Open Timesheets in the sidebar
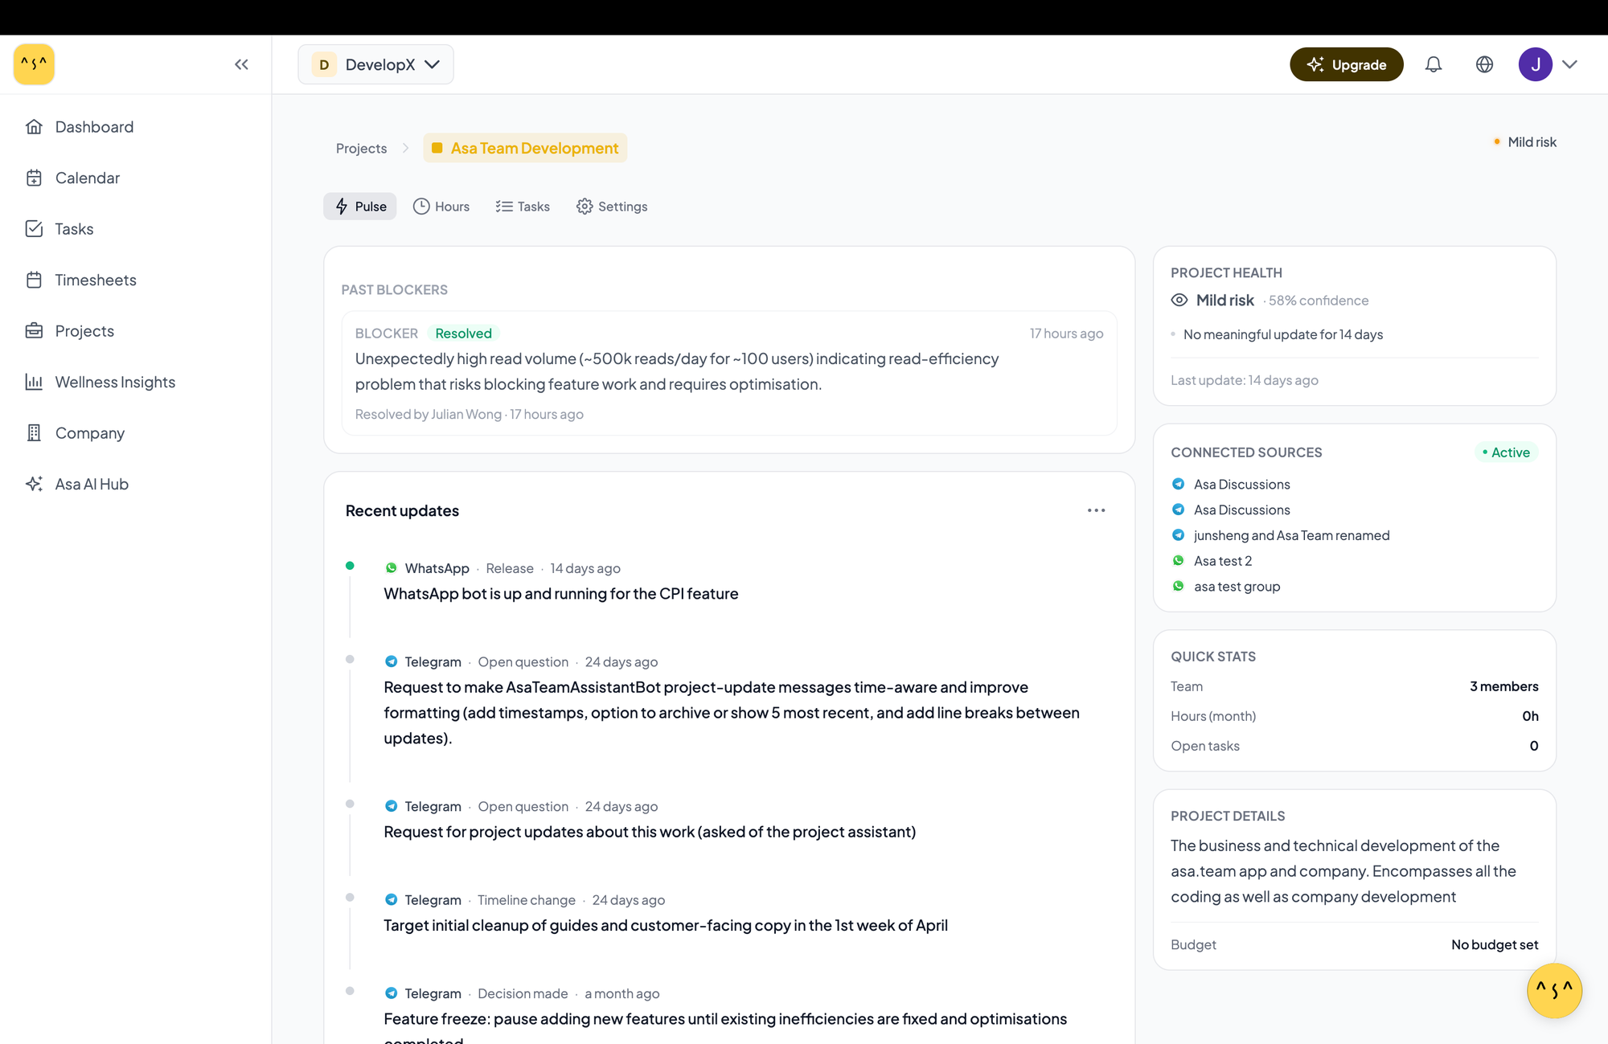Screen dimensions: 1608x1044 [96, 280]
